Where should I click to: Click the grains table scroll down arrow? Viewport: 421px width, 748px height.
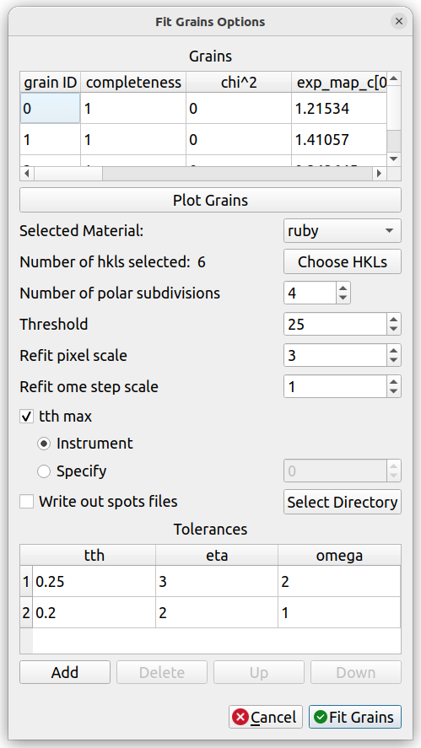[394, 159]
